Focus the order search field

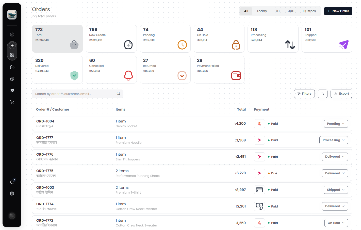(x=78, y=94)
